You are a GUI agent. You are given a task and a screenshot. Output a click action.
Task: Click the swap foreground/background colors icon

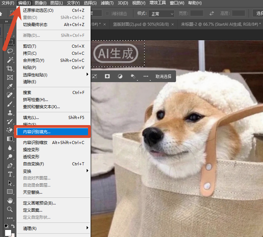[x=13, y=226]
